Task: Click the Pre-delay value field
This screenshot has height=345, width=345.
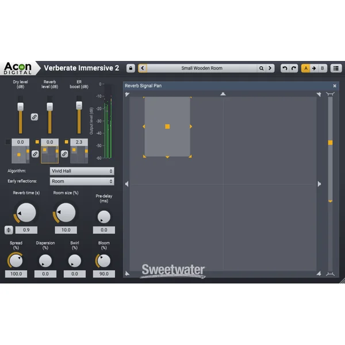Action: 104,230
